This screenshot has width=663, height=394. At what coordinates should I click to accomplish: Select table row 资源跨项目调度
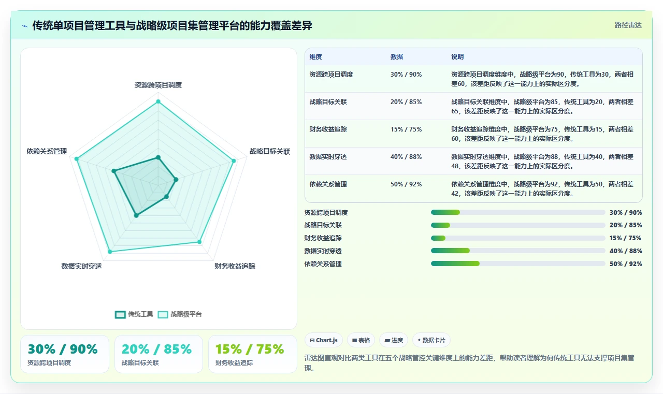(473, 79)
